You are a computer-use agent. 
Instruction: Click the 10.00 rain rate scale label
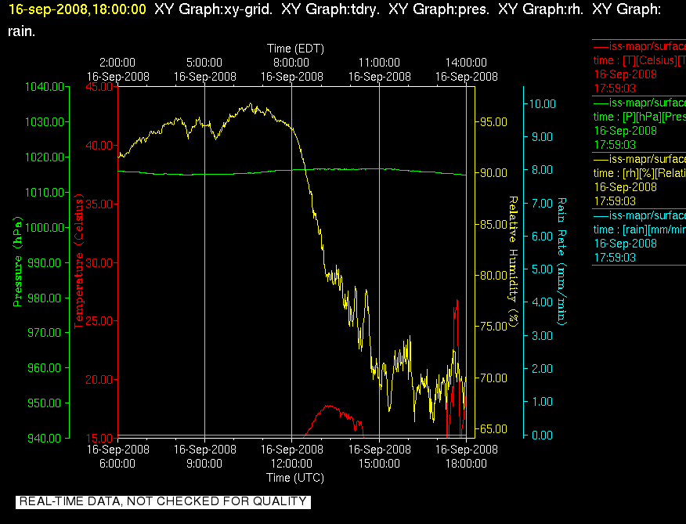coord(543,103)
